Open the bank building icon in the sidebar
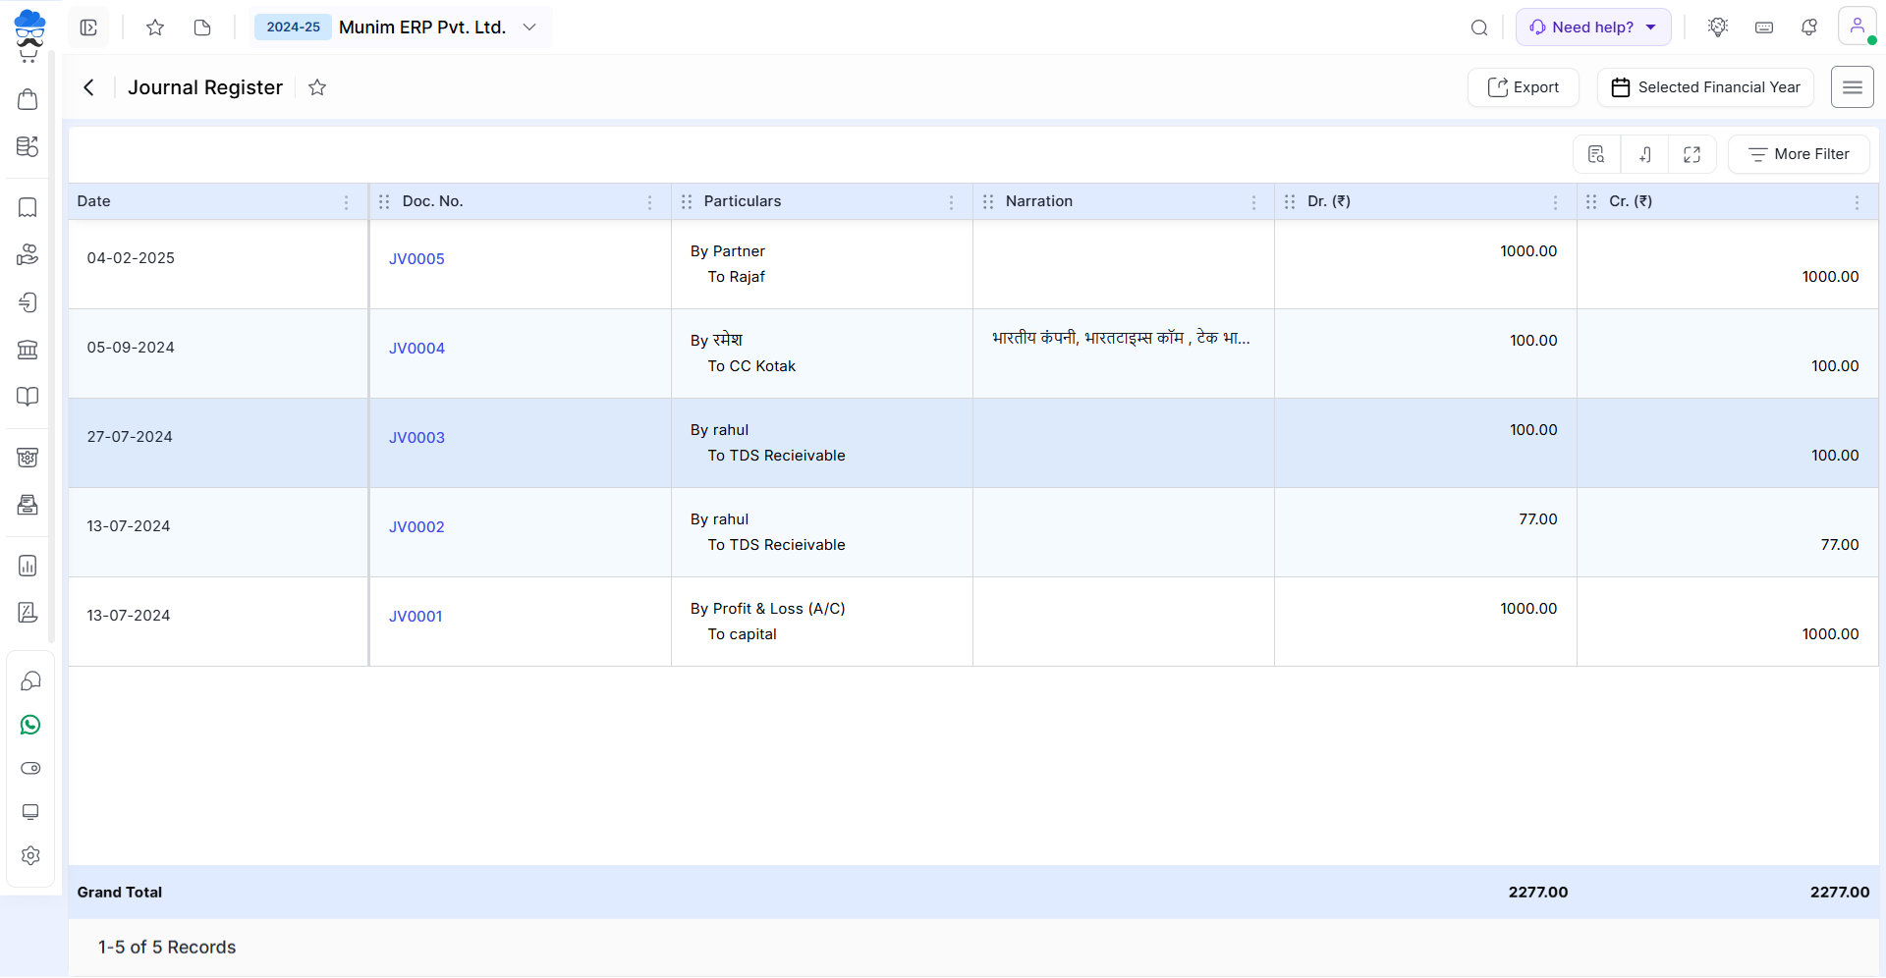The height and width of the screenshot is (978, 1886). tap(28, 350)
